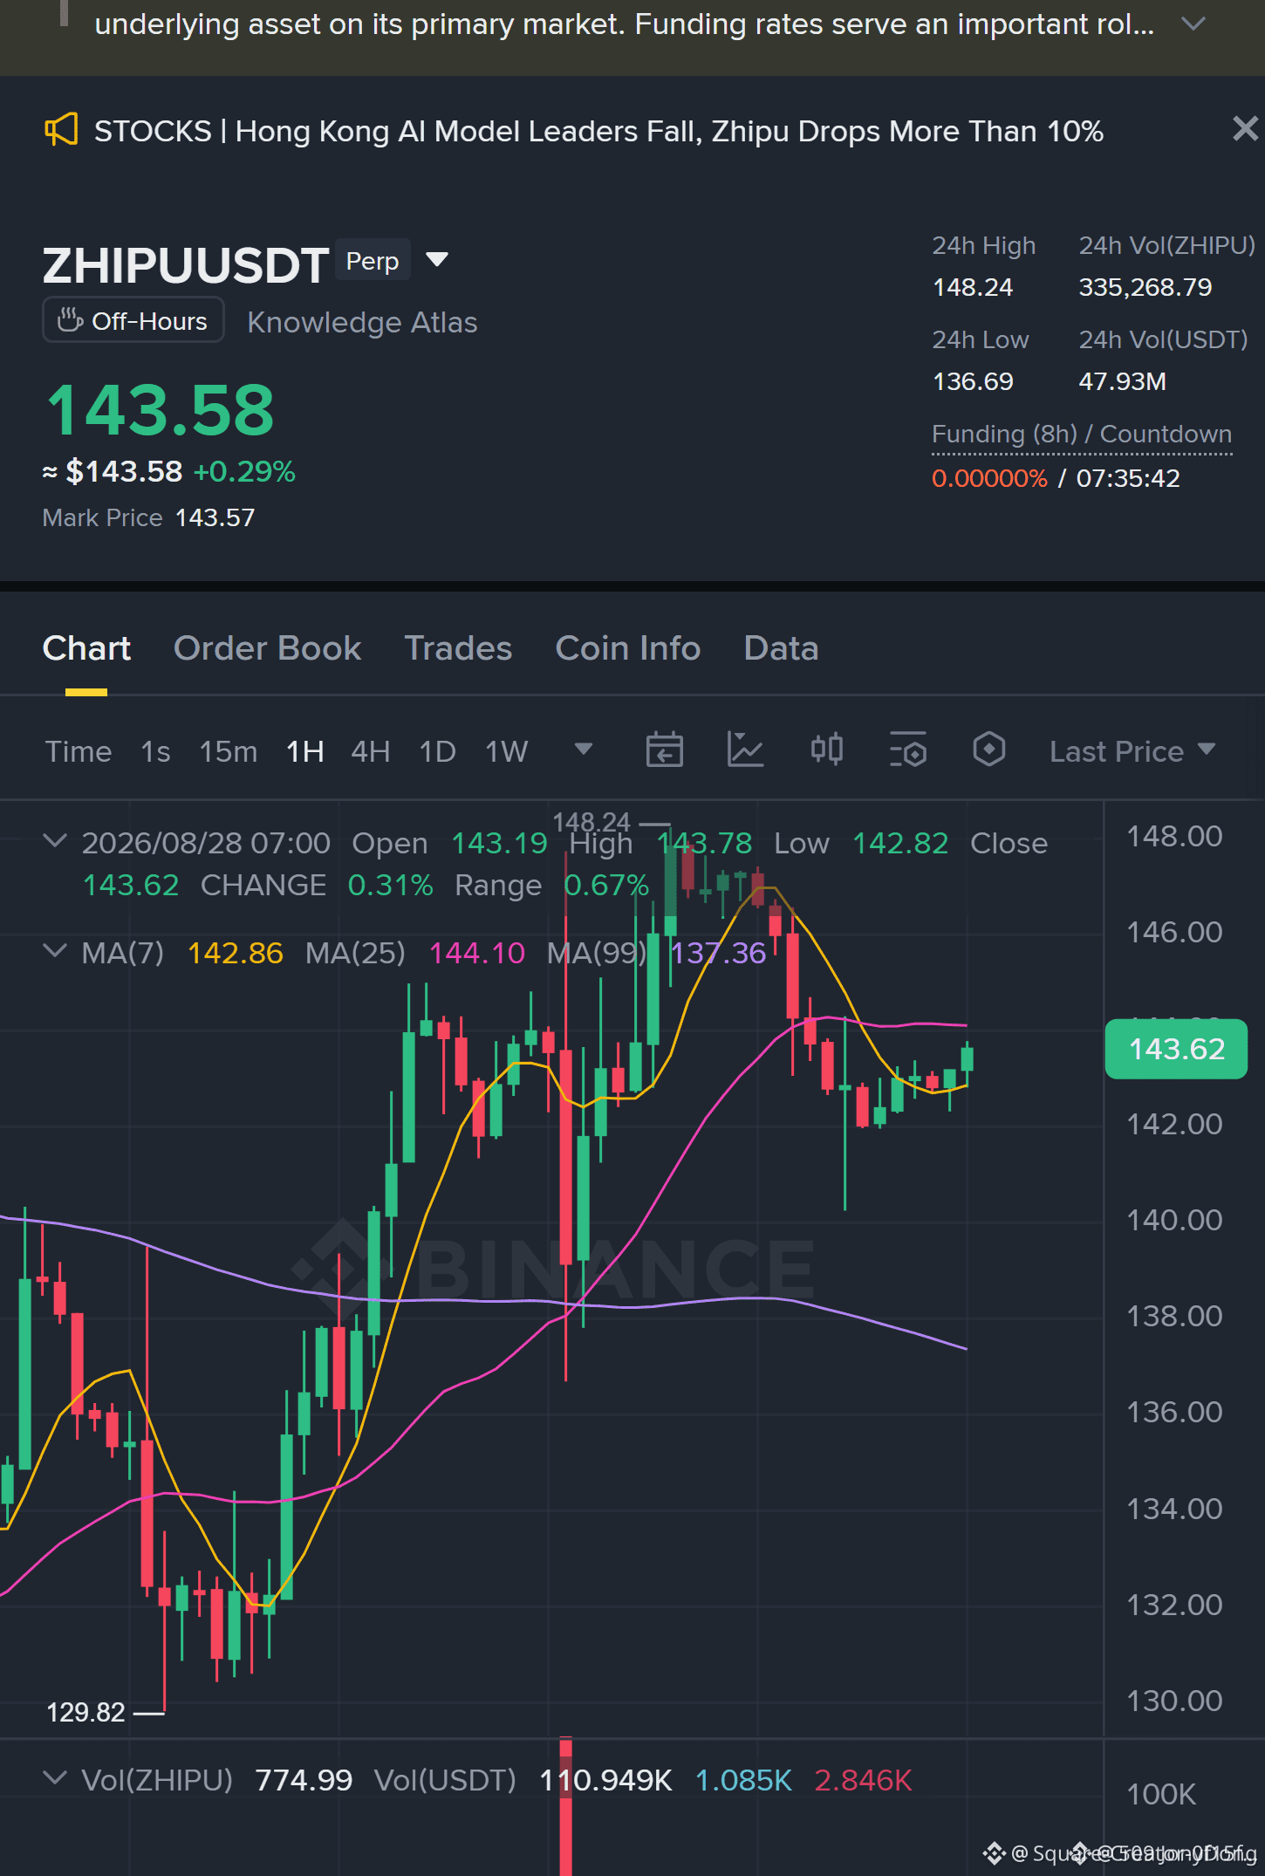Screen dimensions: 1265x1876
Task: Click the funding countdown 07:35:42
Action: [1128, 478]
